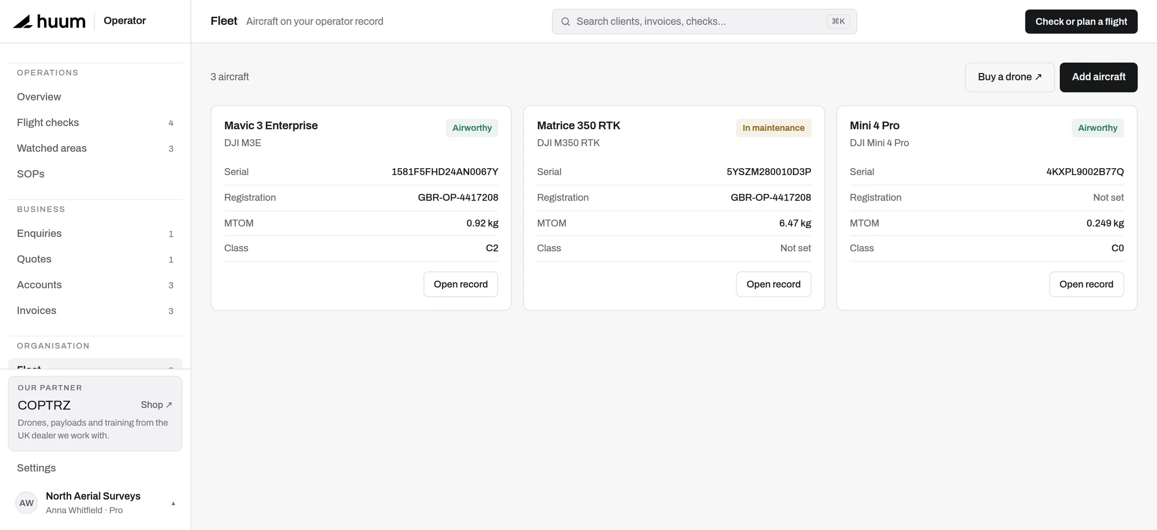
Task: Click the Airworthy badge on Mini 4 Pro
Action: [x=1098, y=128]
